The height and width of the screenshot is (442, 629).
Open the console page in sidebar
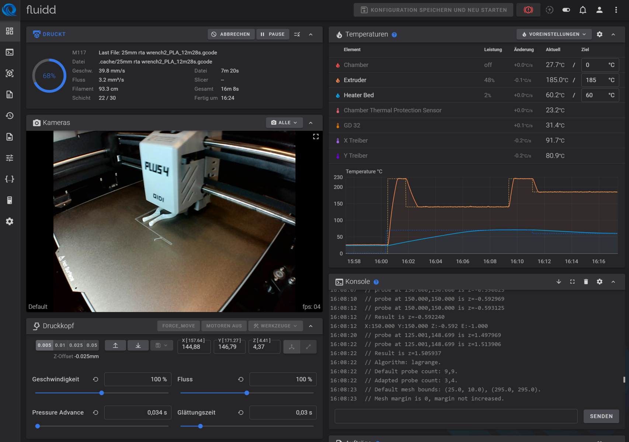[x=10, y=52]
